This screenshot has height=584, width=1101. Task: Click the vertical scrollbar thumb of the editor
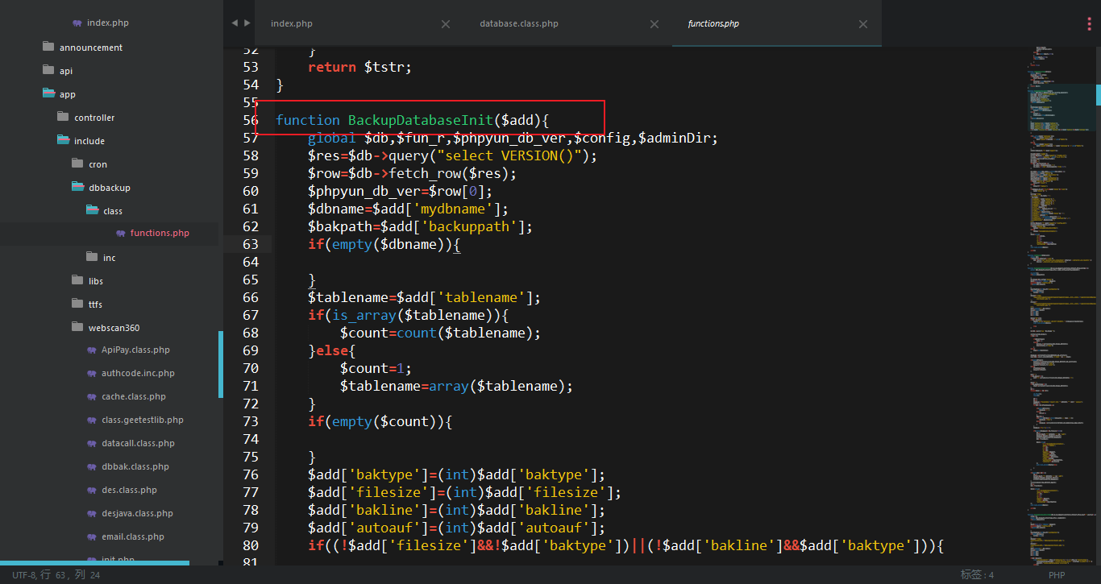tap(1098, 94)
